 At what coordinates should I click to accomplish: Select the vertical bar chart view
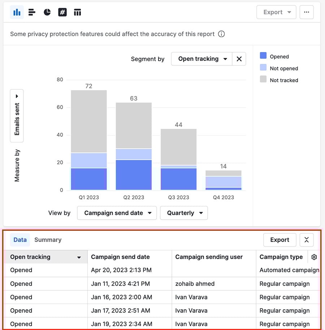coord(17,12)
